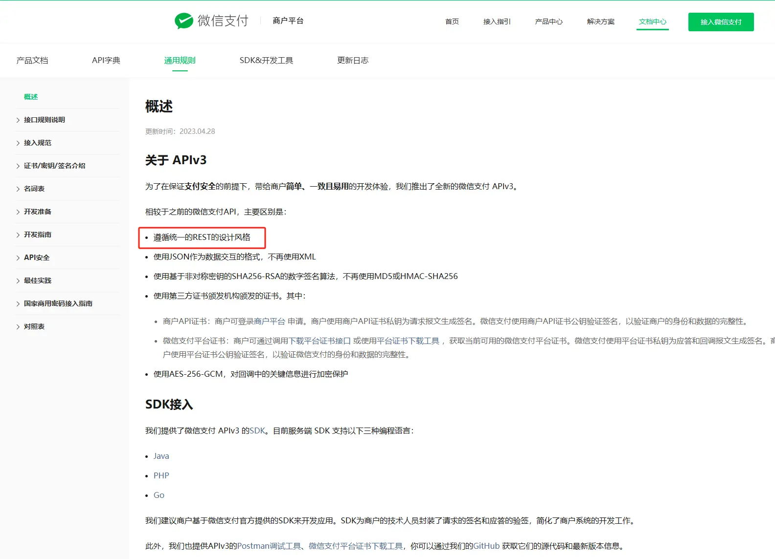Viewport: 775px width, 559px height.
Task: Switch to the 更新日志 tab
Action: click(353, 60)
